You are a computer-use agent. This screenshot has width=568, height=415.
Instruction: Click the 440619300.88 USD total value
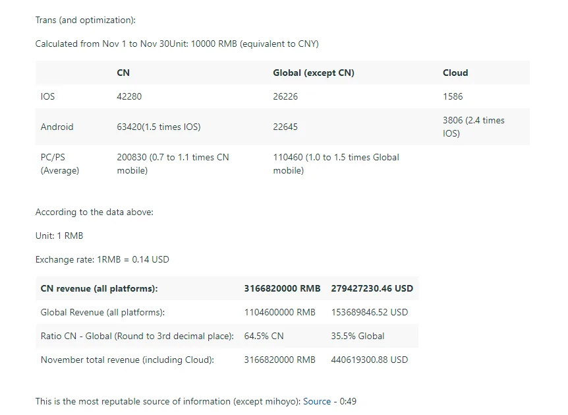pos(370,360)
